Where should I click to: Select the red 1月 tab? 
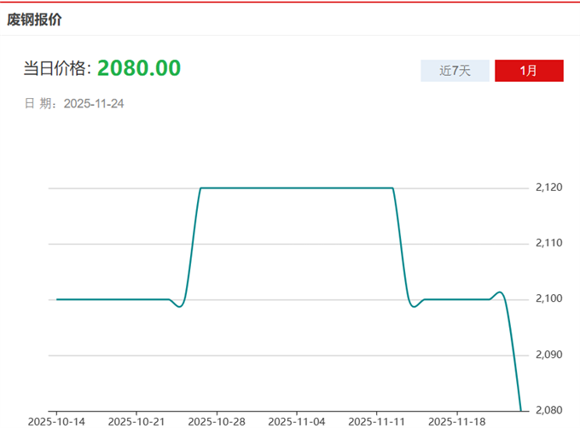point(529,71)
